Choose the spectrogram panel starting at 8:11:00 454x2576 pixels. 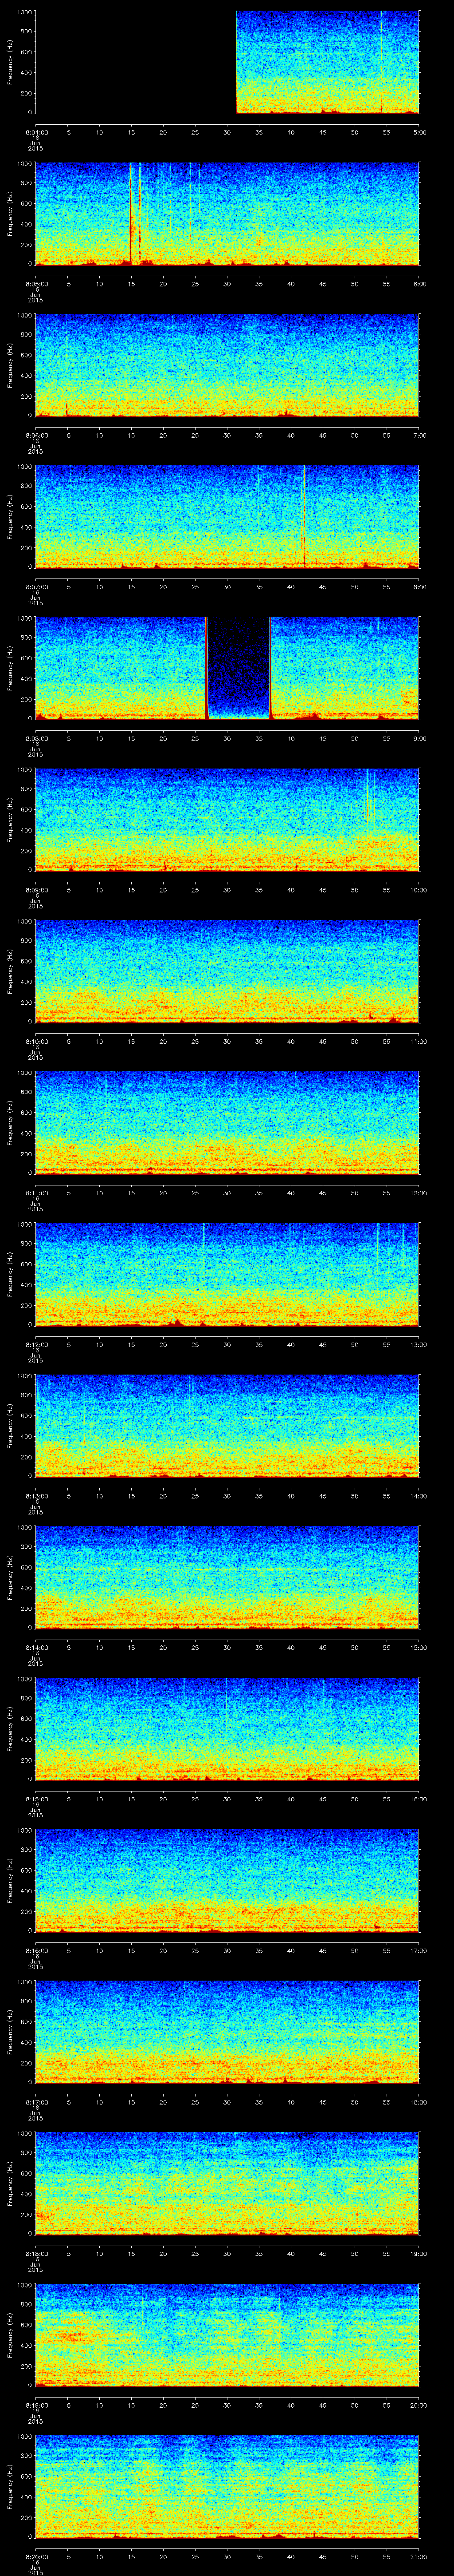tap(227, 1123)
